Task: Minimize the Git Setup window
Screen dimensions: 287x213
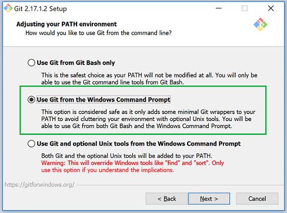Action: coord(219,8)
